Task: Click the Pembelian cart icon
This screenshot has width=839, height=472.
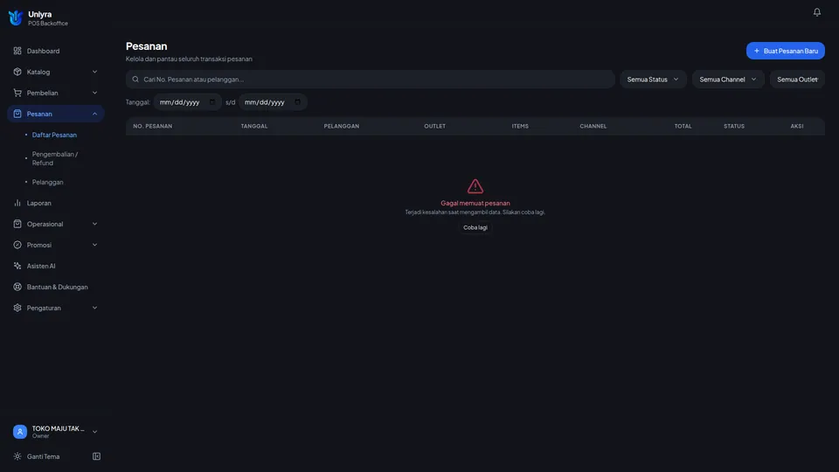Action: click(x=17, y=93)
